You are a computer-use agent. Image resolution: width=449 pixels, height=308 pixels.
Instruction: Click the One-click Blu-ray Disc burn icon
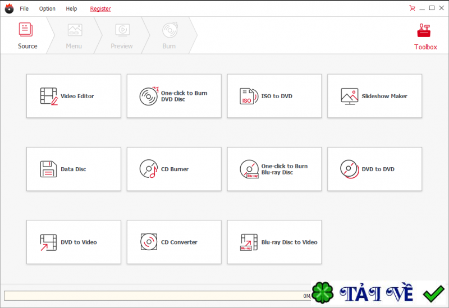[249, 169]
